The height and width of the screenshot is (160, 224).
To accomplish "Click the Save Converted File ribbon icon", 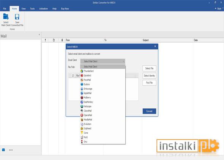I will [x=17, y=20].
